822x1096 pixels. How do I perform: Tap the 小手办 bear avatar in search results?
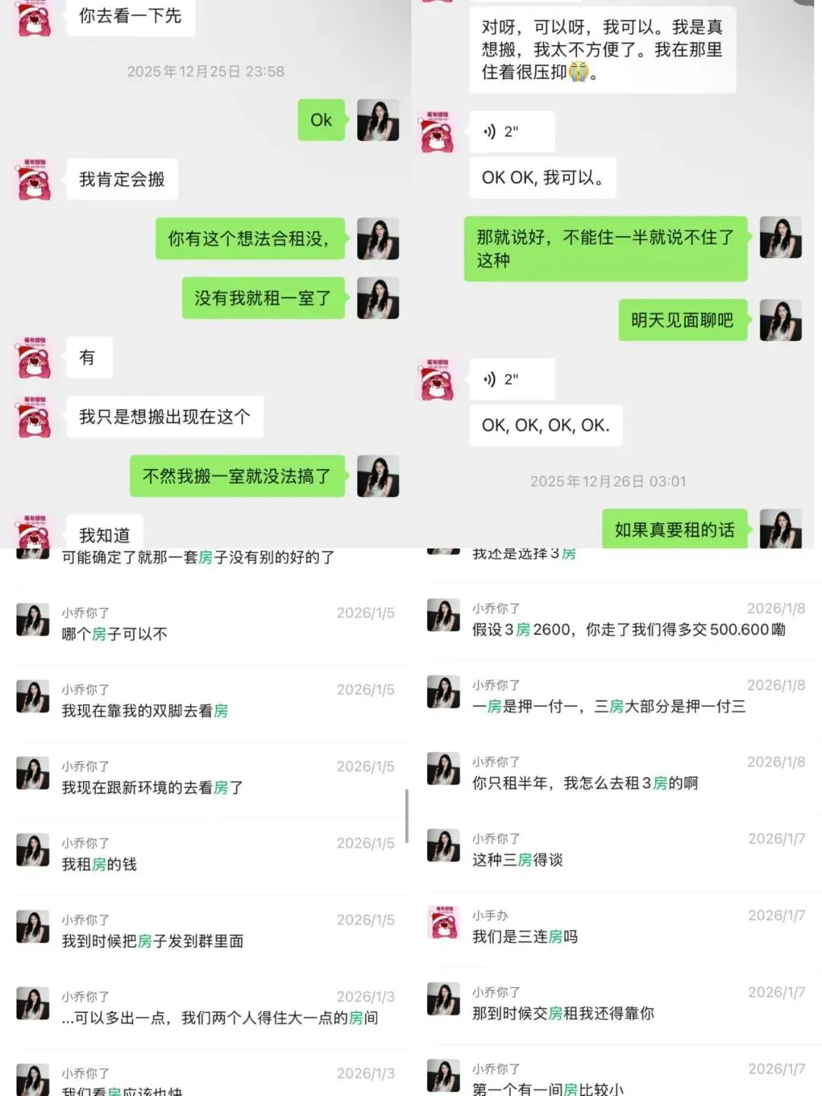point(443,922)
